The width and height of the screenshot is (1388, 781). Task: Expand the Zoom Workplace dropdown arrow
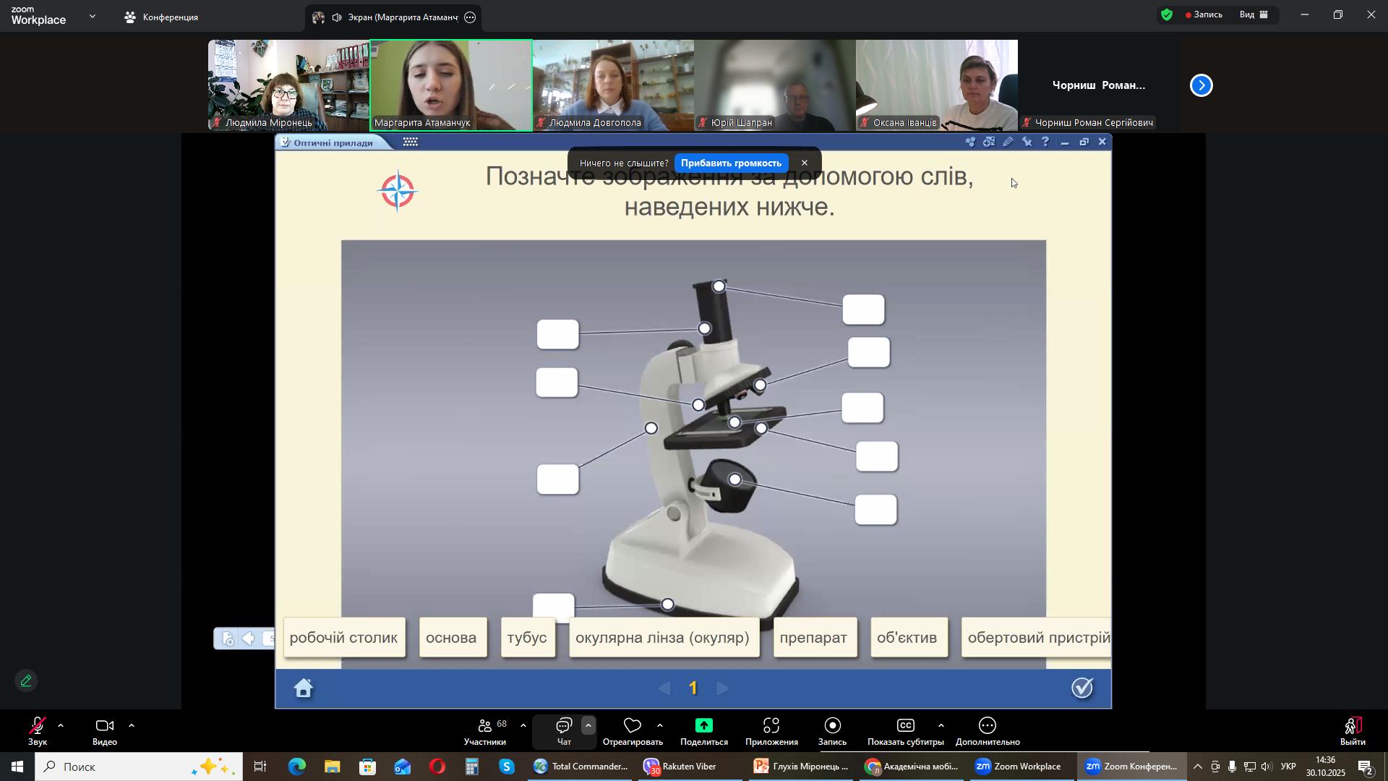[93, 16]
